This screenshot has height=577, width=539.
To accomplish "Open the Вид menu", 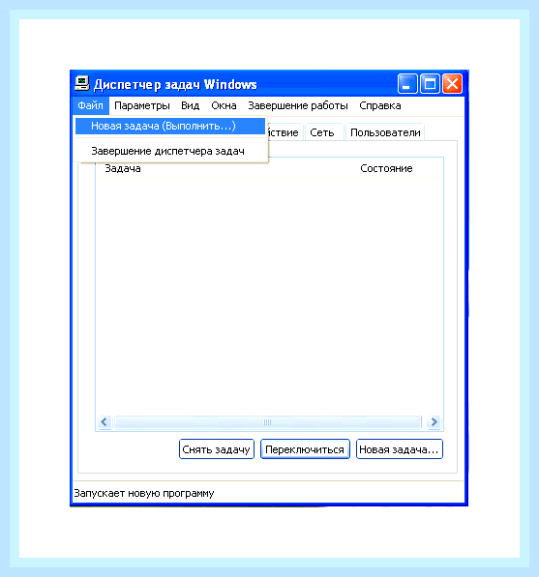I will [190, 106].
